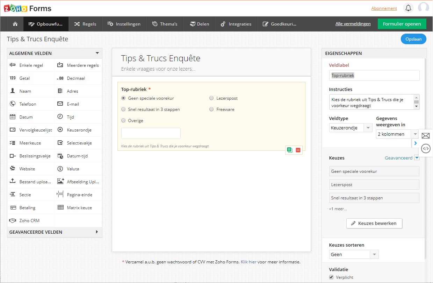Open the Goedkeuri... tab

click(x=279, y=24)
